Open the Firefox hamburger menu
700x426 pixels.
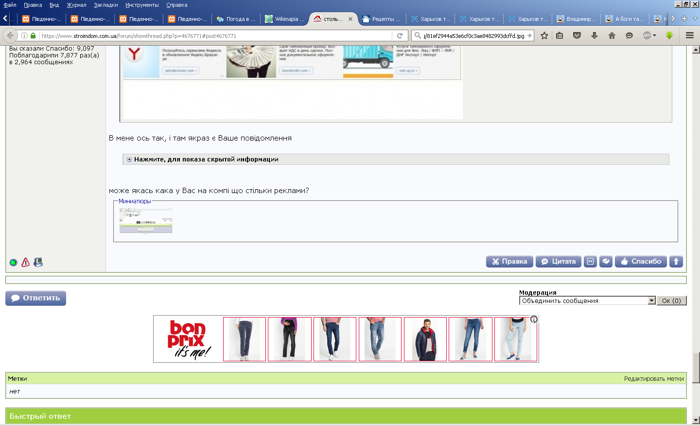point(689,35)
